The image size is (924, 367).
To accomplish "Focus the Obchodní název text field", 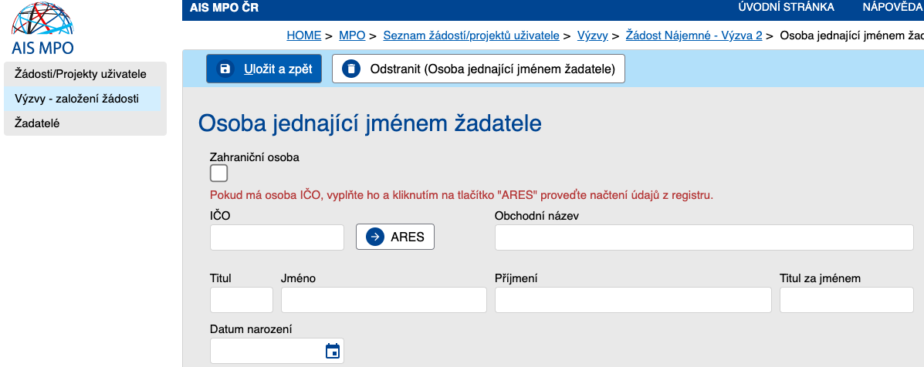I will (704, 237).
